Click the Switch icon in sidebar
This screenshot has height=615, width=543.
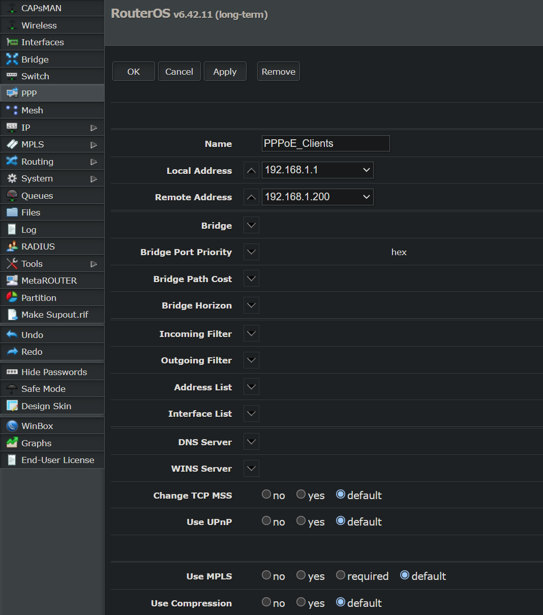12,76
